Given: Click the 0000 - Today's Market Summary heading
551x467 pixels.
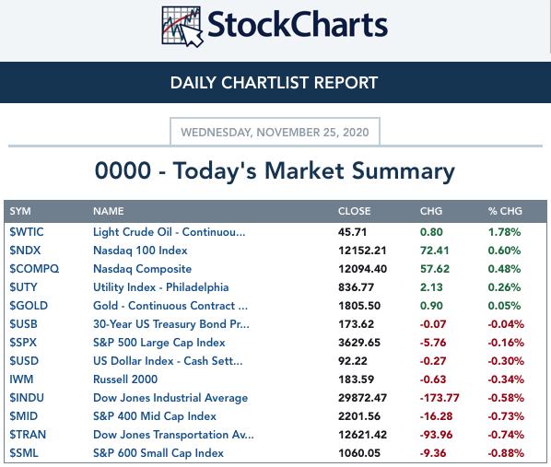Looking at the screenshot, I should [x=275, y=171].
